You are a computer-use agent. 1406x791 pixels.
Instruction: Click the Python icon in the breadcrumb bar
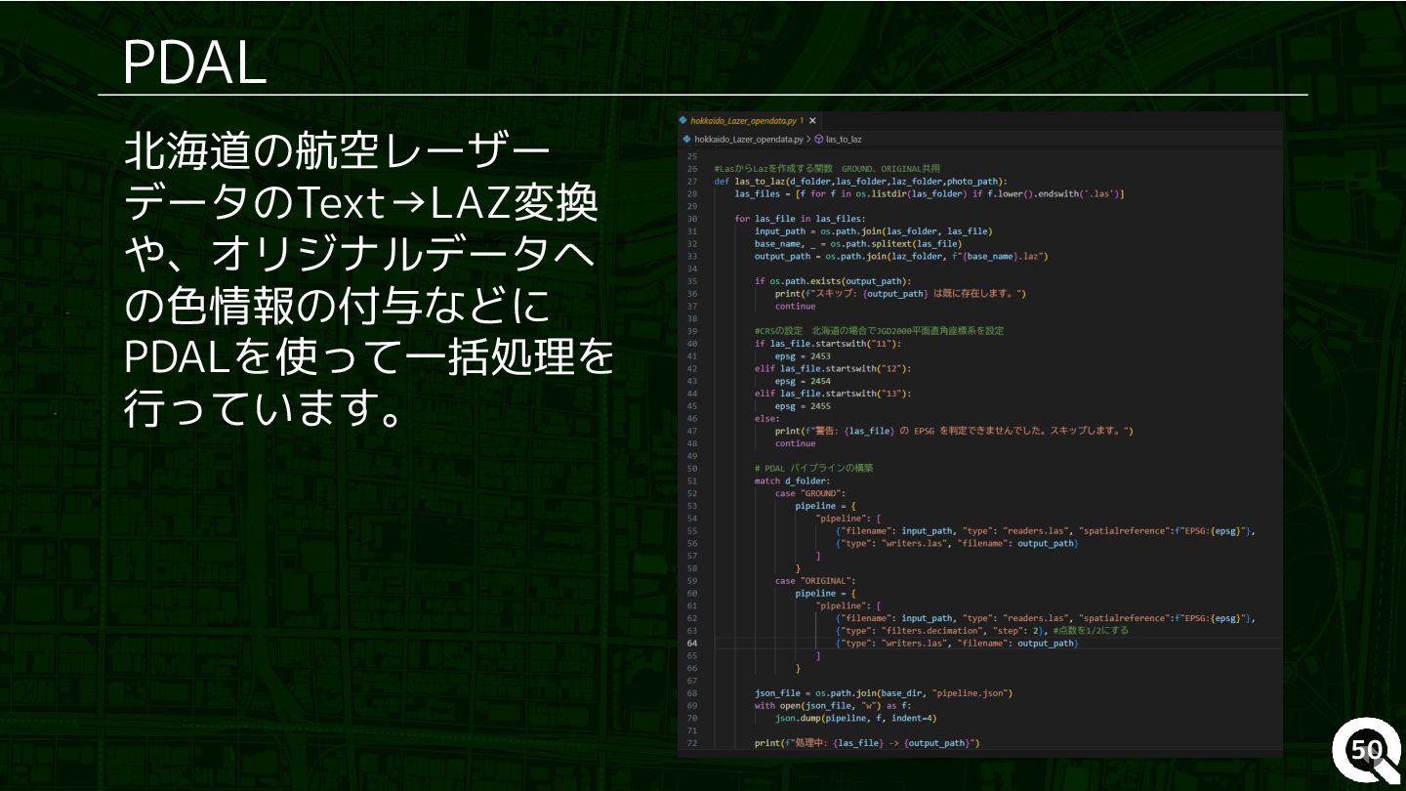click(x=685, y=140)
